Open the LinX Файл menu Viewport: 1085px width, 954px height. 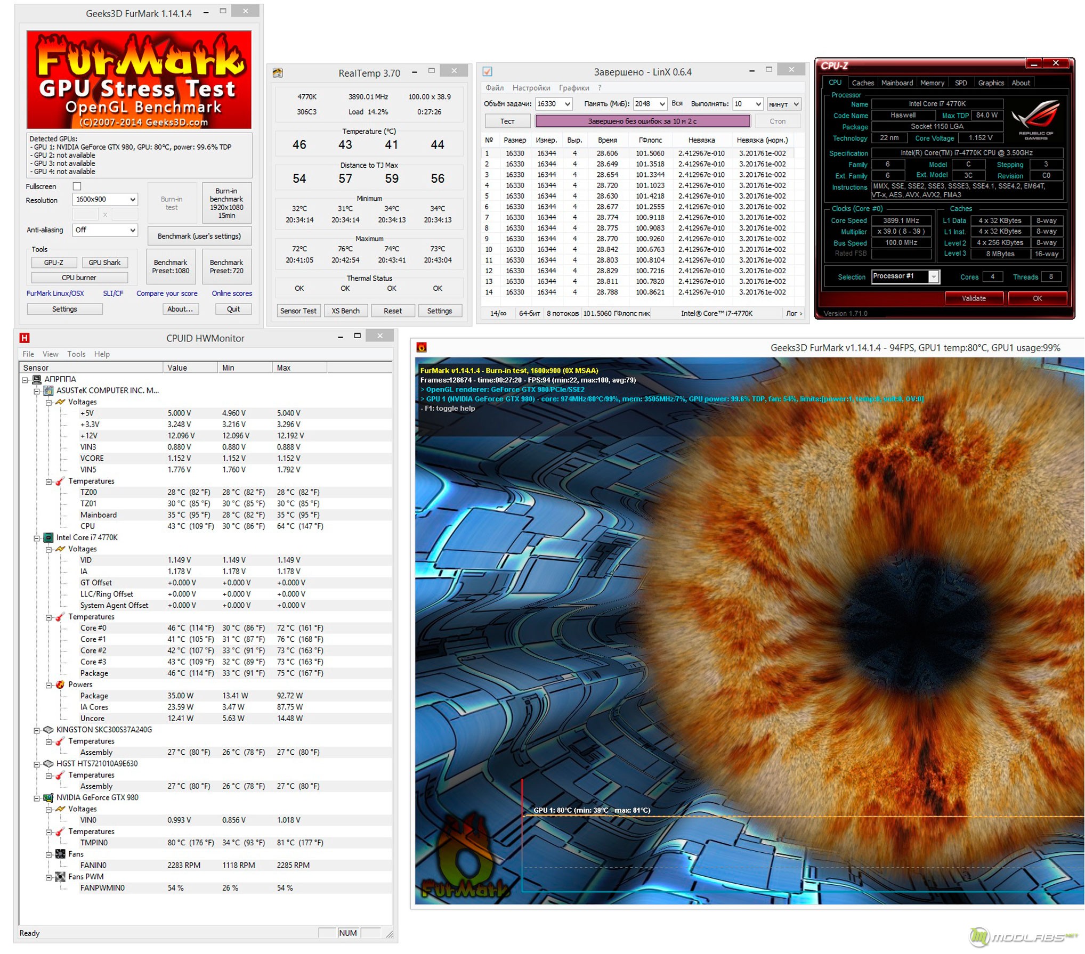(495, 88)
